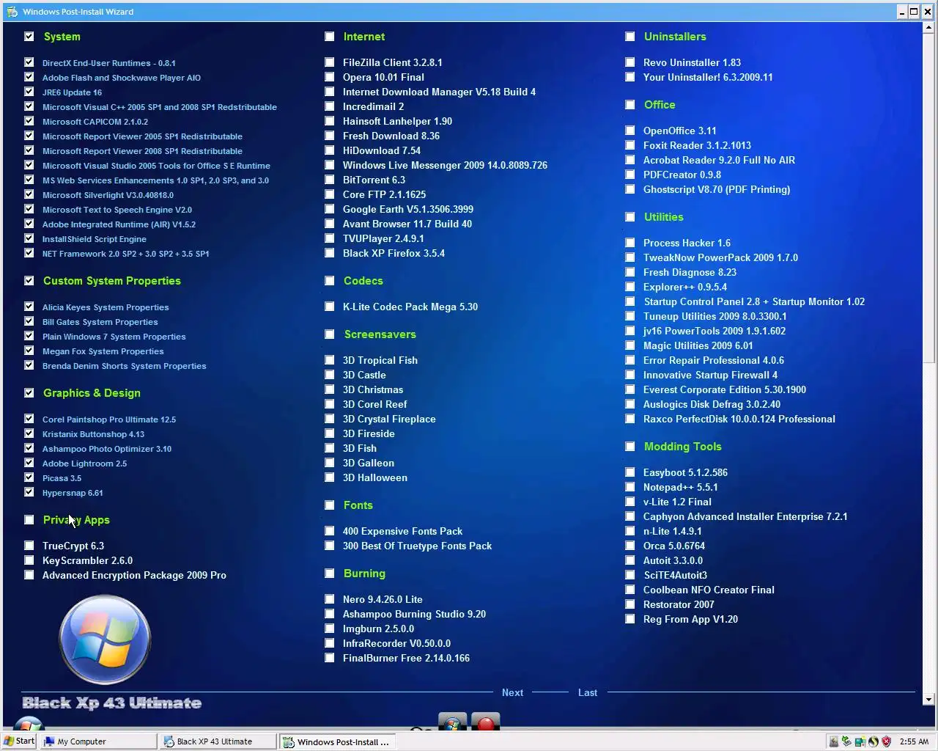Check the Privacy Apps category checkbox
The image size is (938, 751).
pyautogui.click(x=29, y=520)
